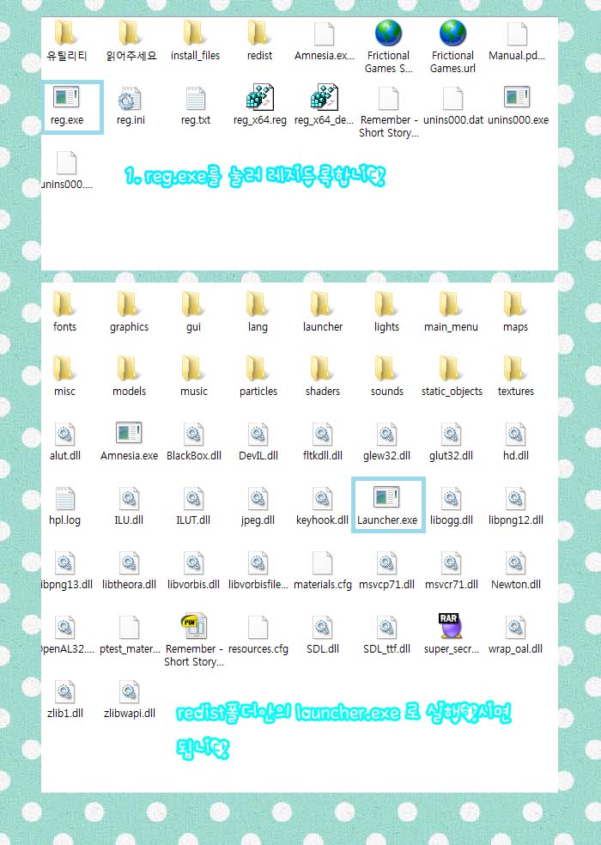This screenshot has height=845, width=601.
Task: Open the music folder
Action: click(x=193, y=368)
